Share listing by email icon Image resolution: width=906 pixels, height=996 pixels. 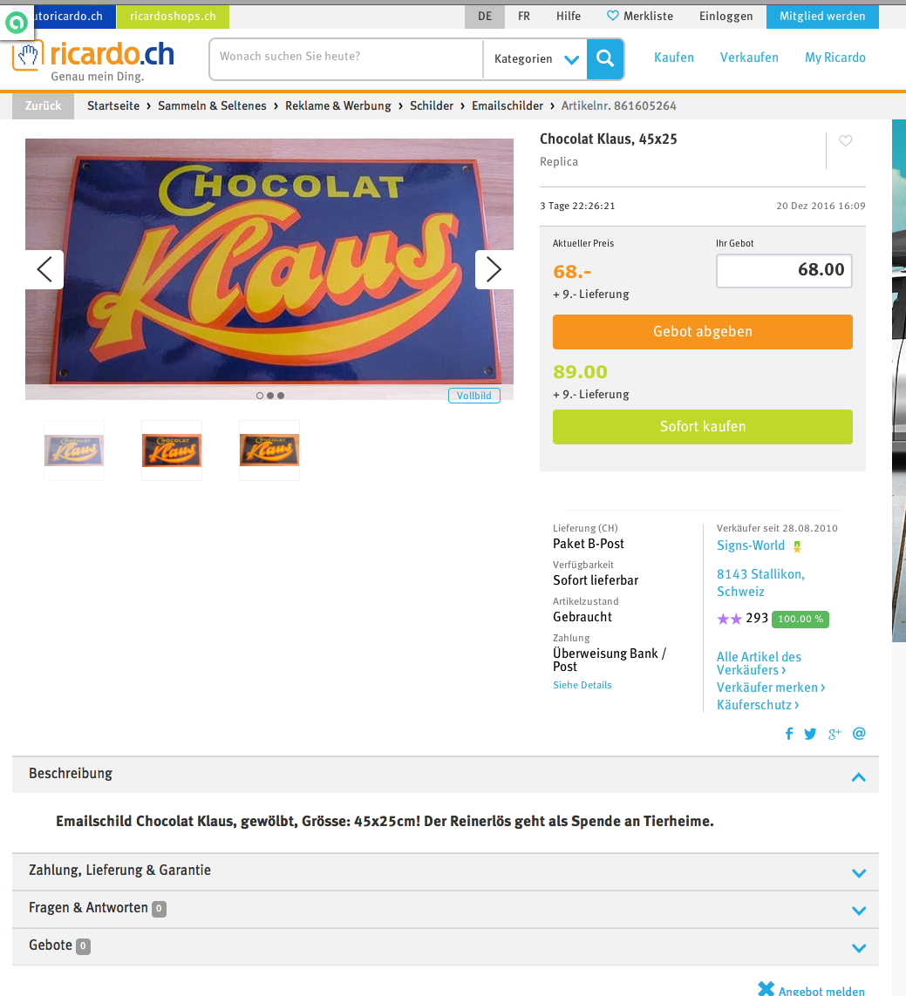click(x=859, y=734)
